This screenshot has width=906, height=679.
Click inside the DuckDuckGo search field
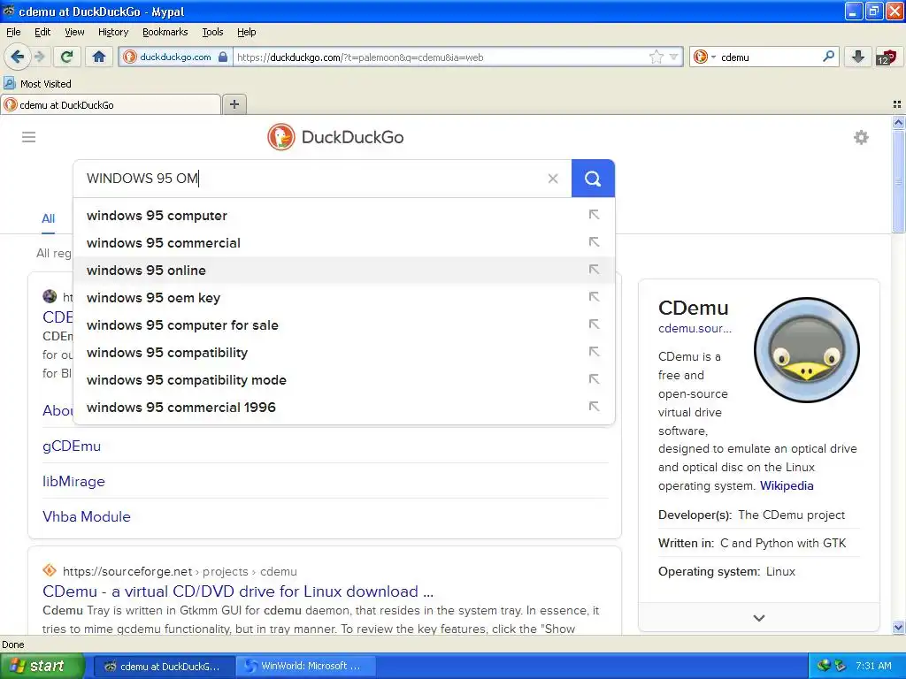coord(312,179)
